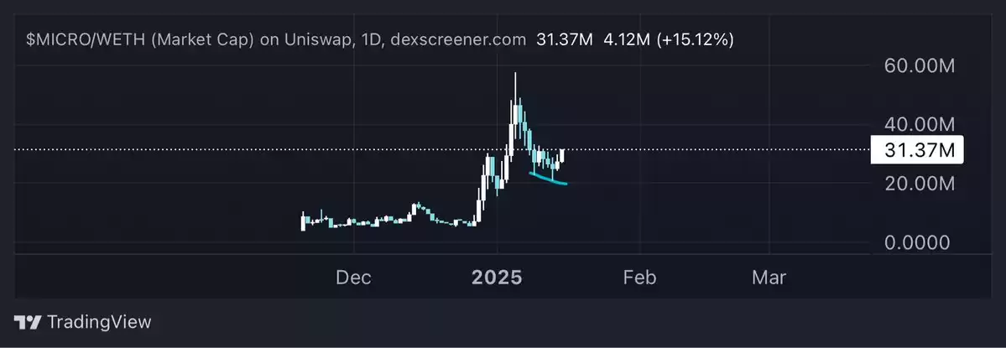Select the 60.00M price axis label
Screen dimensions: 1006x348
(920, 65)
